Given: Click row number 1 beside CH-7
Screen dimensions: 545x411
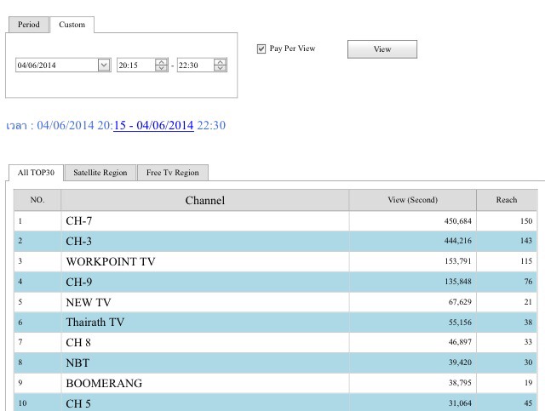Looking at the screenshot, I should click(20, 221).
